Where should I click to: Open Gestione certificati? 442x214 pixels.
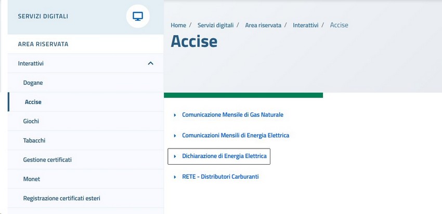[x=47, y=159]
